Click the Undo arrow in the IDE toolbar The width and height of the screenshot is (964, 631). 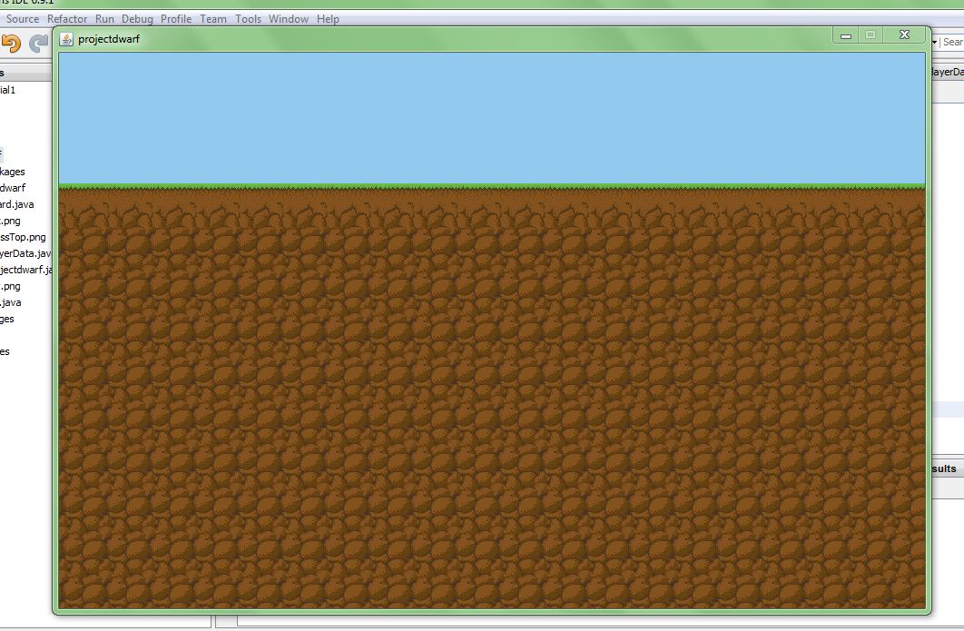[11, 44]
